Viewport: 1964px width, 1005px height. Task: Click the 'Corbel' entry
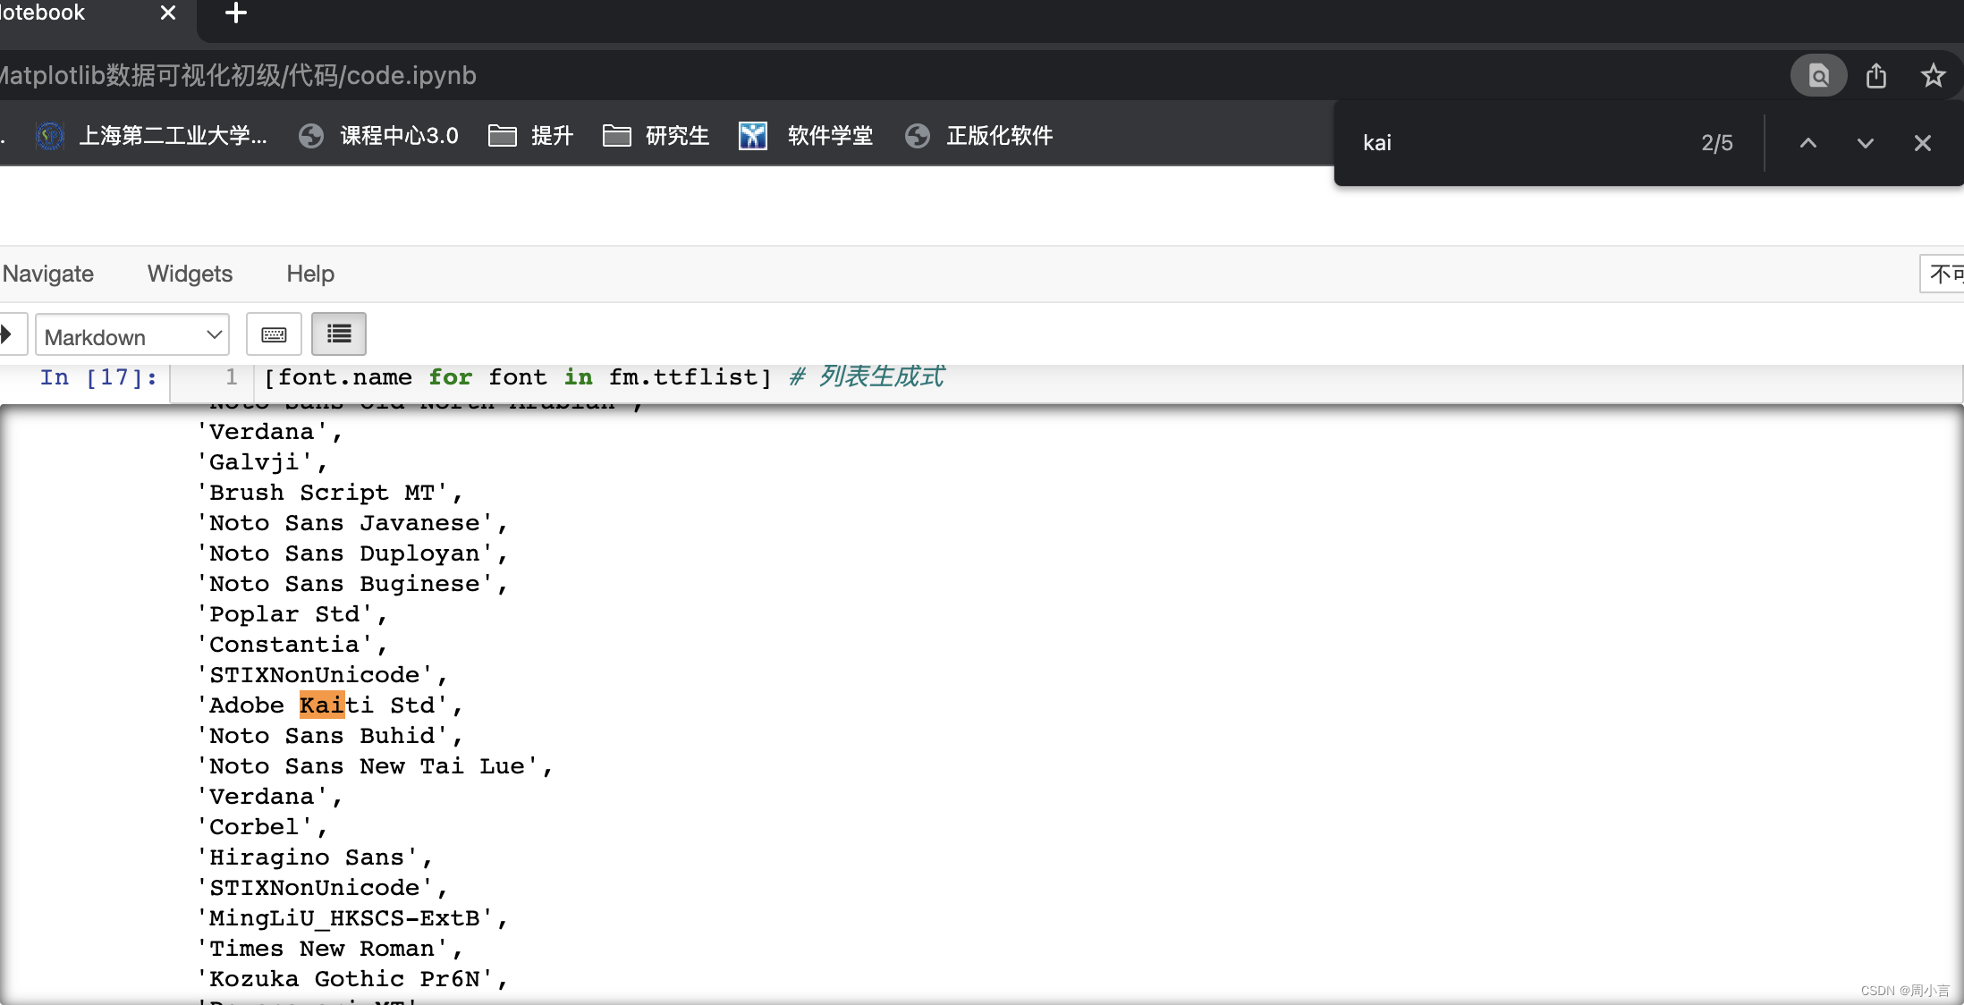[262, 827]
